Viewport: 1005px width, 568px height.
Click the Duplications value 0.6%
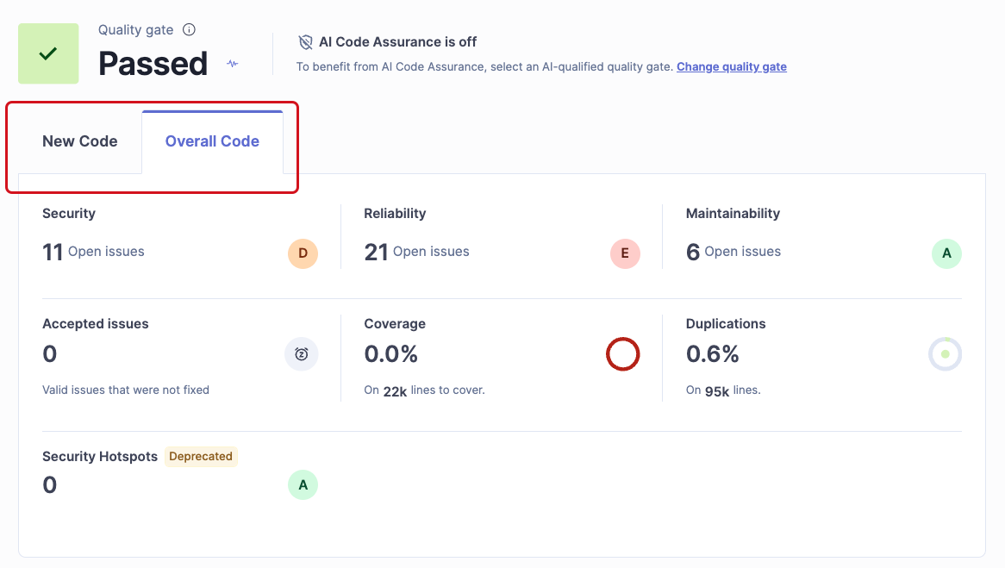coord(713,354)
